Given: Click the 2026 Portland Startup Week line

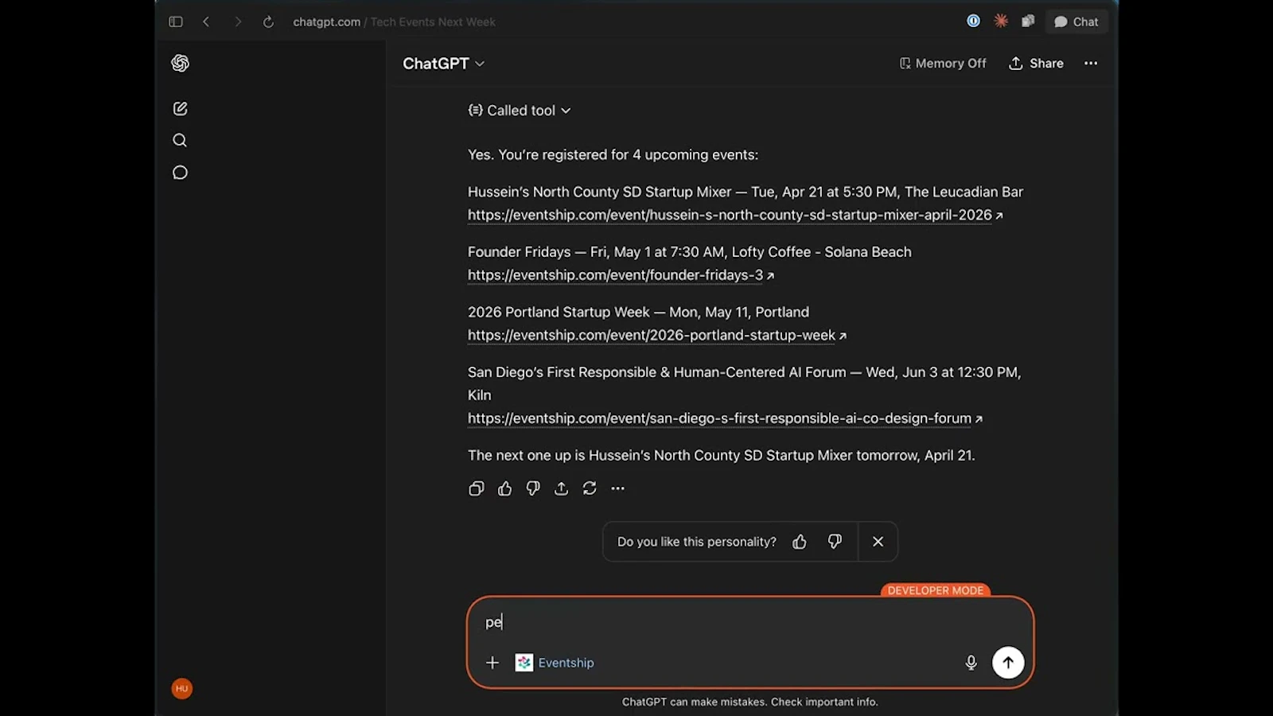Looking at the screenshot, I should (638, 313).
